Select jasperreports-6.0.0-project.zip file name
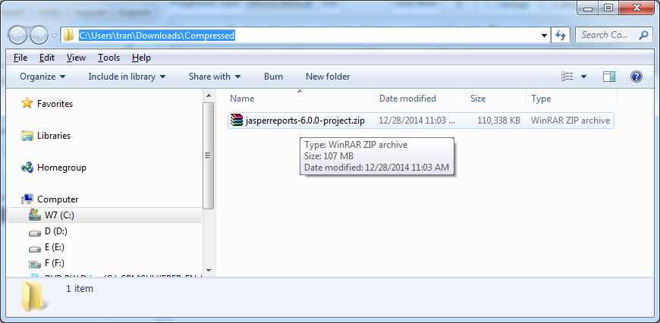Image resolution: width=660 pixels, height=323 pixels. point(305,121)
